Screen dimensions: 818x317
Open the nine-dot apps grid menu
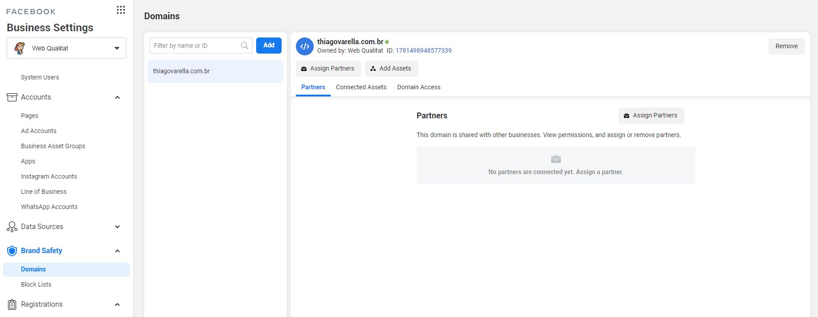click(x=120, y=10)
